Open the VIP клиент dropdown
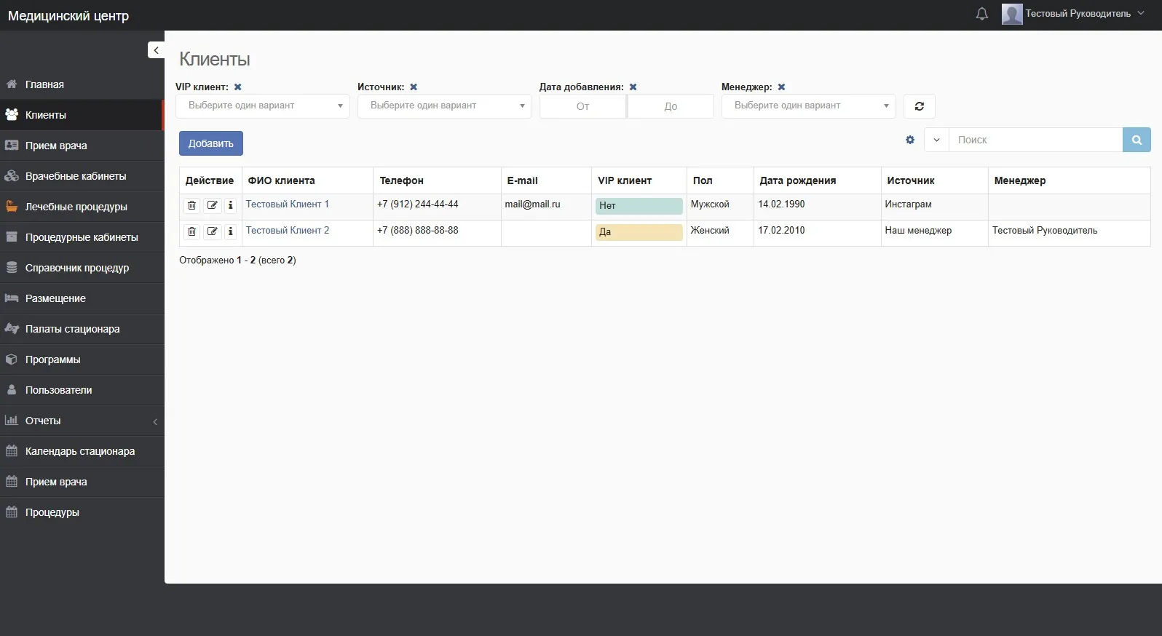The height and width of the screenshot is (636, 1162). (x=262, y=106)
